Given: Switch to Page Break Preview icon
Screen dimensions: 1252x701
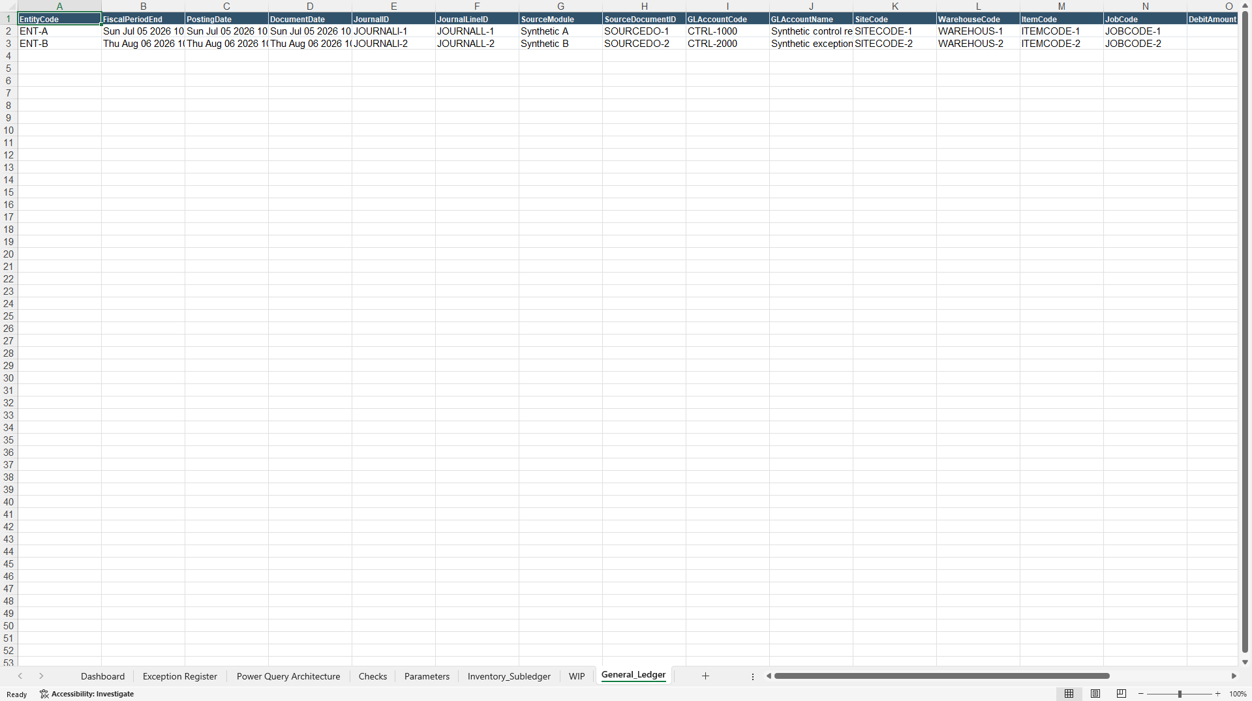Looking at the screenshot, I should 1122,694.
